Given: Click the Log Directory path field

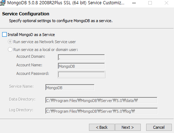Looking at the screenshot, I should click(x=101, y=111).
